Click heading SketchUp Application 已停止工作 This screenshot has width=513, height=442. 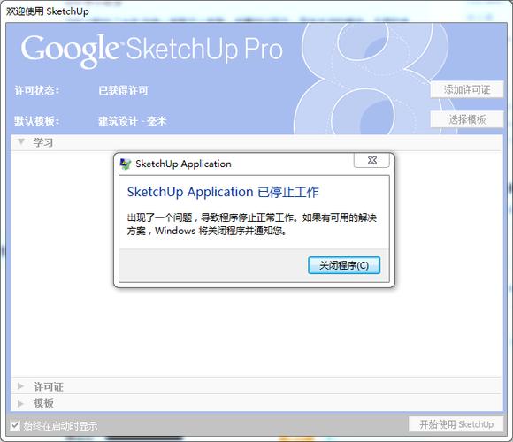[223, 192]
